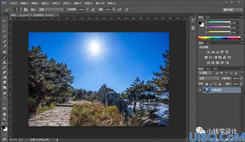Select the Zoom tool
Viewport: 245px width, 142px height.
click(x=5, y=119)
